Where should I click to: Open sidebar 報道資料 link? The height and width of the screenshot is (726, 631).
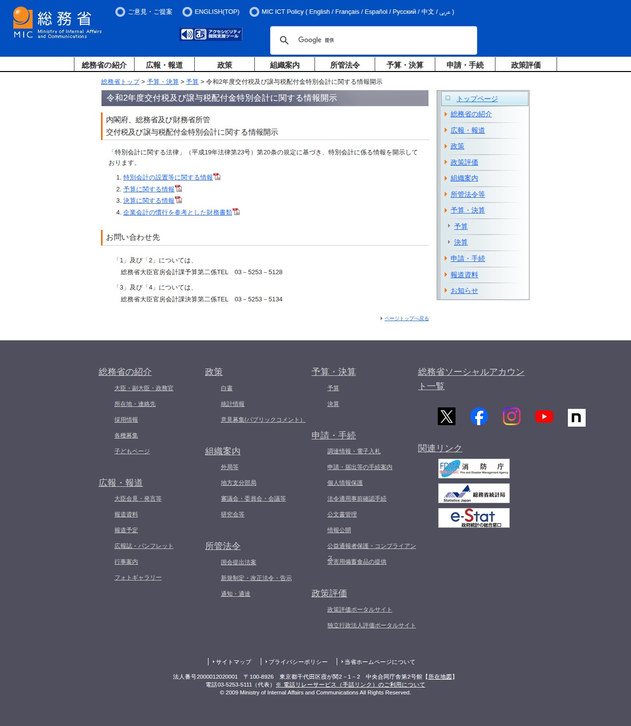click(x=464, y=275)
